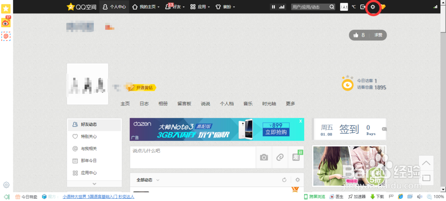Open the small avatar in the top bar
The image size is (446, 201).
pos(344,7)
